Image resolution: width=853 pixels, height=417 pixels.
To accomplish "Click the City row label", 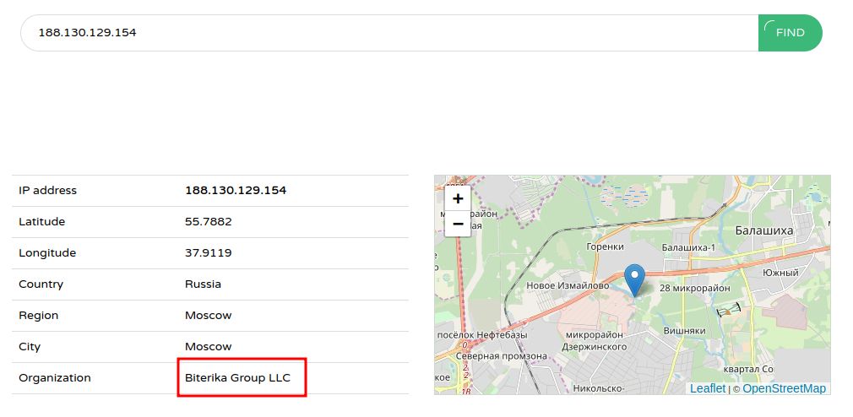I will point(30,346).
